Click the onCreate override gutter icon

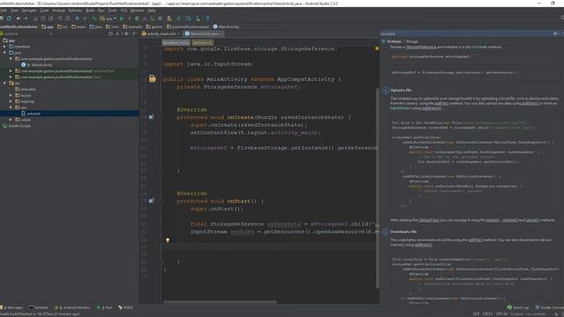click(151, 117)
